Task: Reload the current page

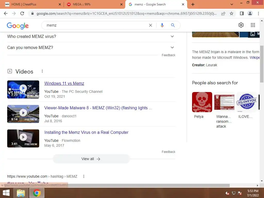Action: pyautogui.click(x=22, y=13)
